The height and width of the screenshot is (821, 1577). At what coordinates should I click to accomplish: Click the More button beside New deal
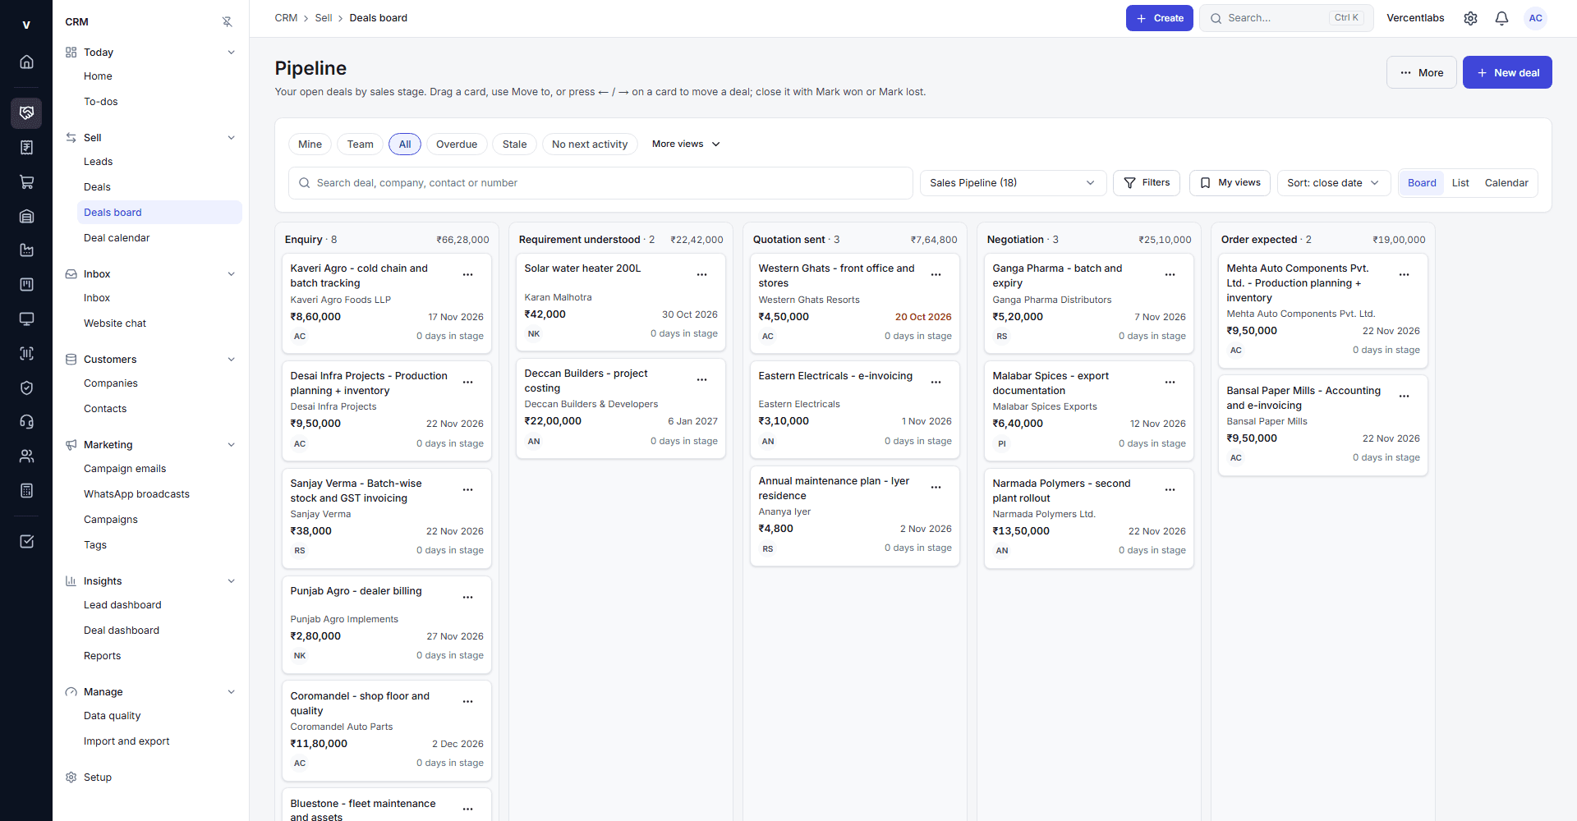tap(1422, 72)
